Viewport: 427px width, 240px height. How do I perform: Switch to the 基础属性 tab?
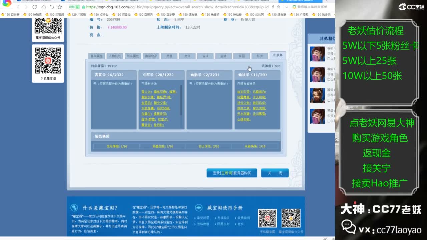96,56
